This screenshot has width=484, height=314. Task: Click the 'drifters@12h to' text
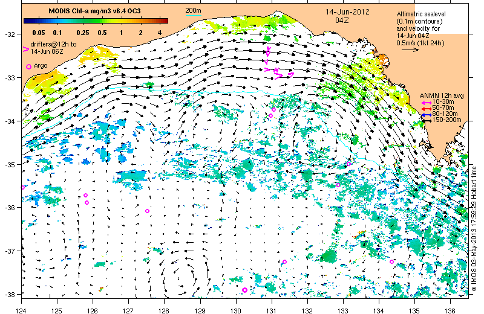[53, 44]
